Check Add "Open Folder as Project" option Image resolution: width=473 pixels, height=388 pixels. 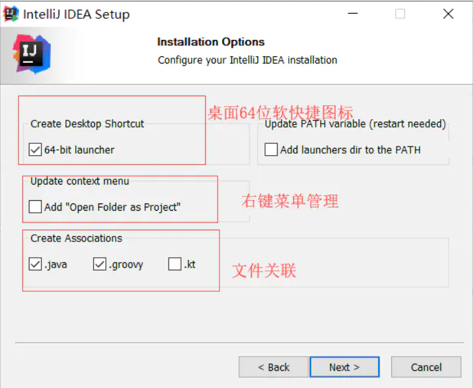[x=35, y=207]
